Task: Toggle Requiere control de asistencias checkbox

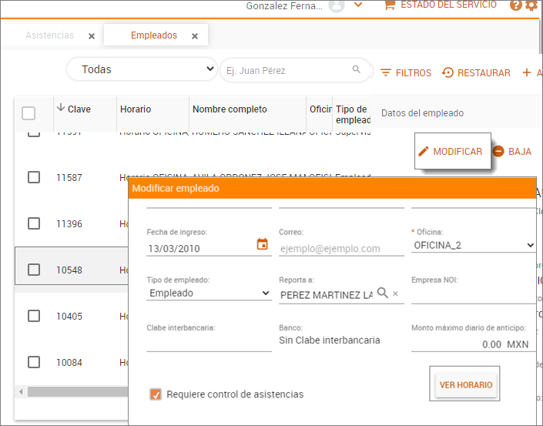Action: (x=156, y=394)
